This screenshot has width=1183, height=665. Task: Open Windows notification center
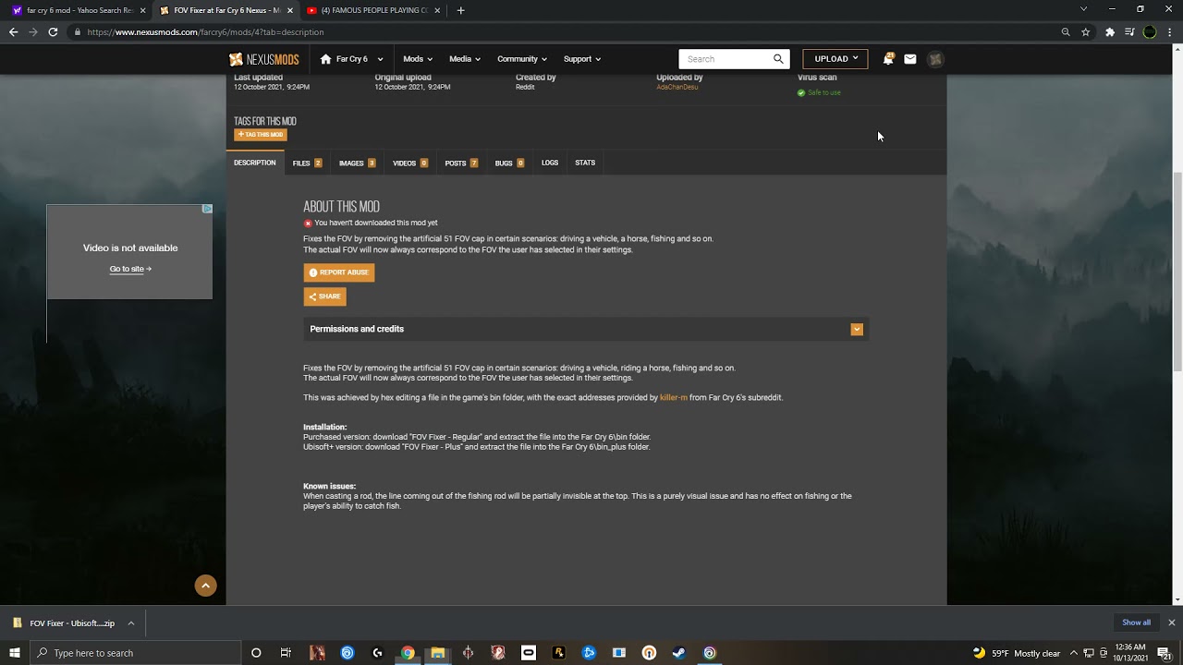click(x=1165, y=653)
